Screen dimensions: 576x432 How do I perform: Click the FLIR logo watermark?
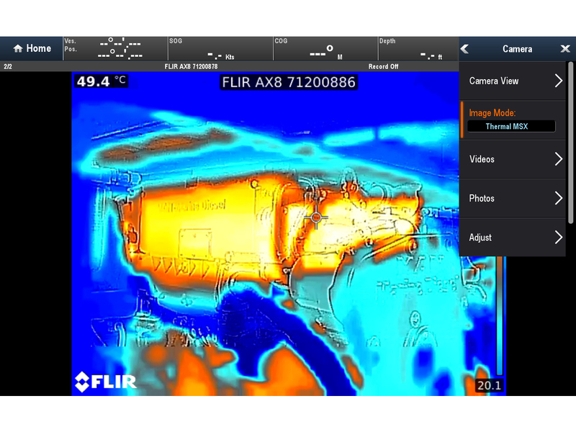click(x=106, y=381)
